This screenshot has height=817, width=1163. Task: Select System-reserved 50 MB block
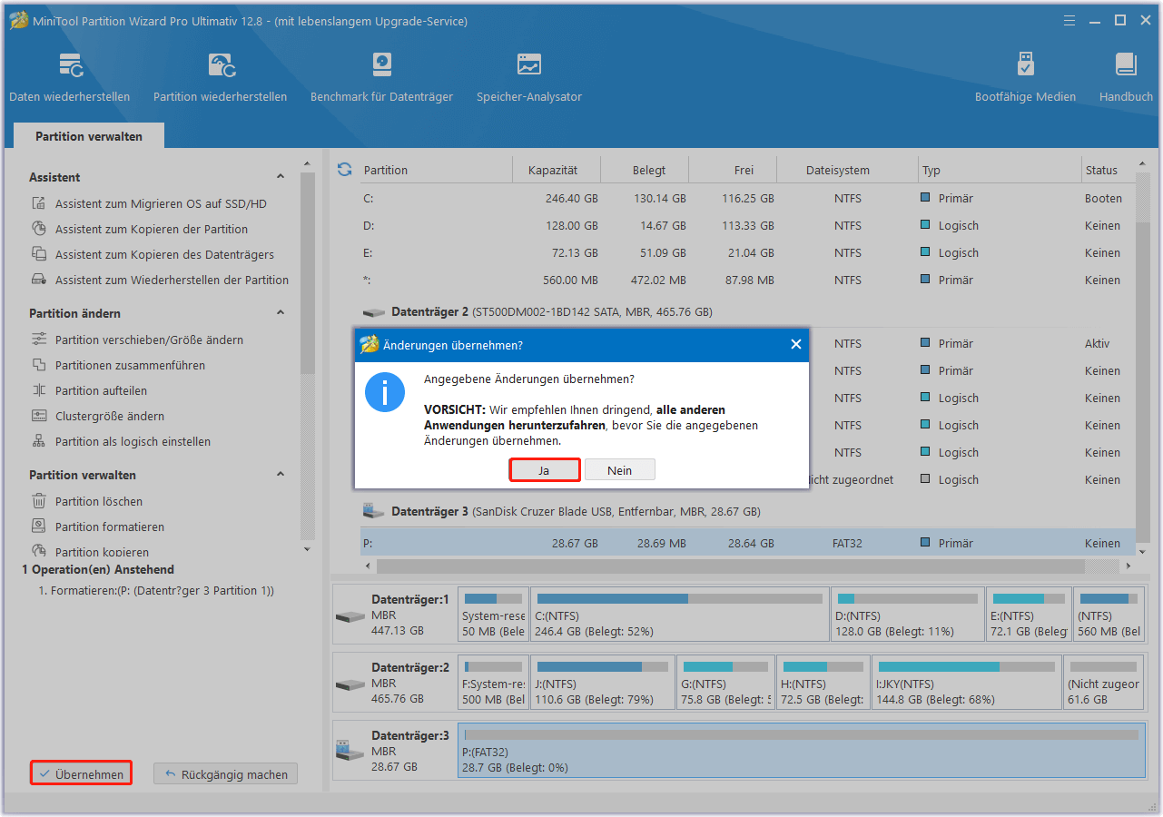(493, 615)
